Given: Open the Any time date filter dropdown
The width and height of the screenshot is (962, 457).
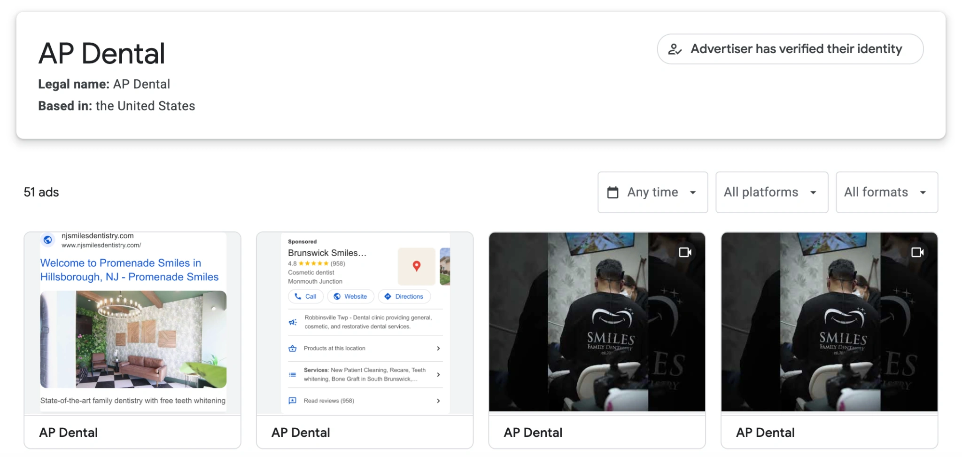Looking at the screenshot, I should 652,192.
